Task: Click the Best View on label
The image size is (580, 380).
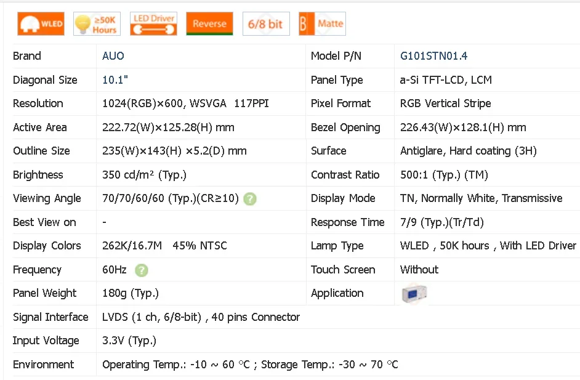Action: (x=44, y=222)
